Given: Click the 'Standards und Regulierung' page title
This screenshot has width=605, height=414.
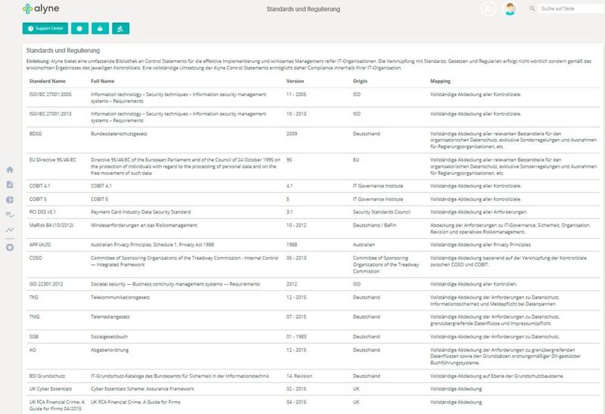Looking at the screenshot, I should pos(303,9).
